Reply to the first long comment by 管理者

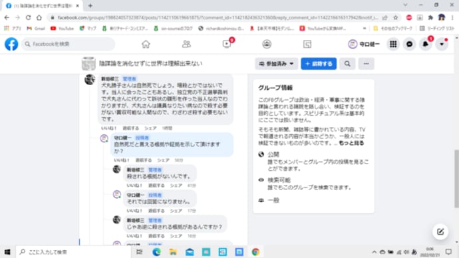(130, 128)
